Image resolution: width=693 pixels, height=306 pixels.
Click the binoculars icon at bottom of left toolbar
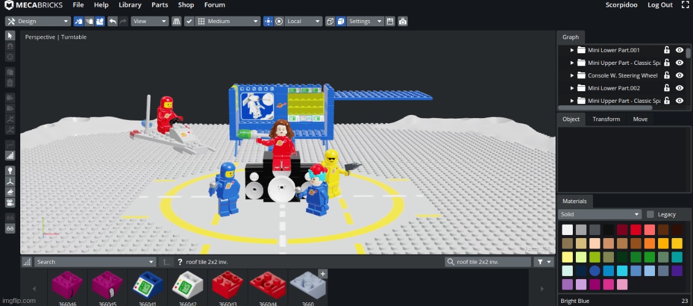10,228
